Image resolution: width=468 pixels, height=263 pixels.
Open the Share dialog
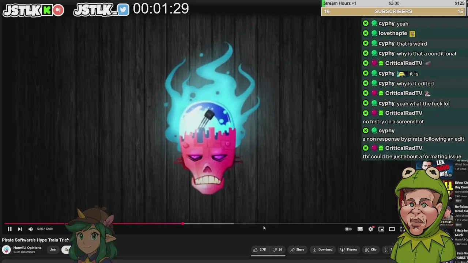coord(297,250)
